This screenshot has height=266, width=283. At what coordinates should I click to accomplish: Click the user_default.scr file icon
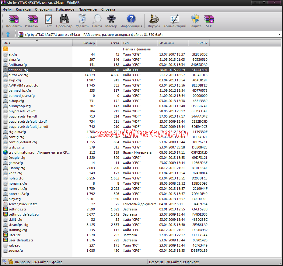(5, 240)
